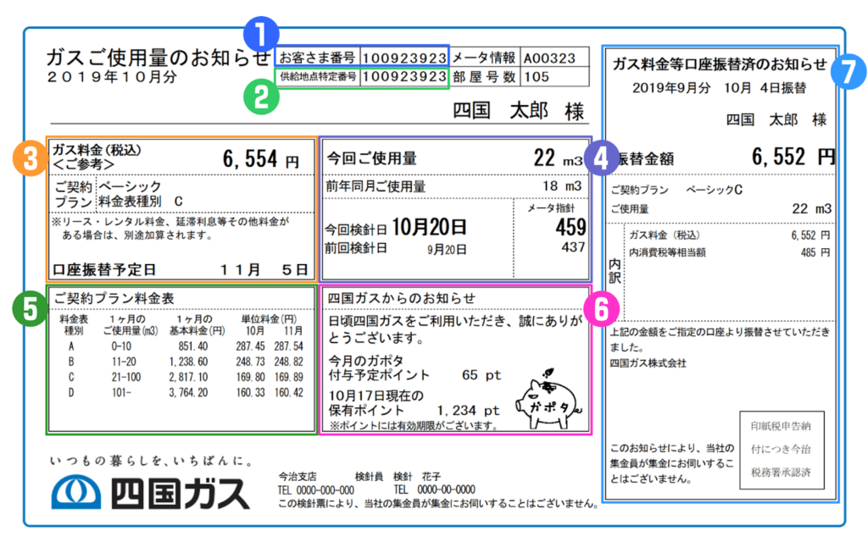Click the blue Shikoku Gas logo emblem
The height and width of the screenshot is (553, 868).
76,492
